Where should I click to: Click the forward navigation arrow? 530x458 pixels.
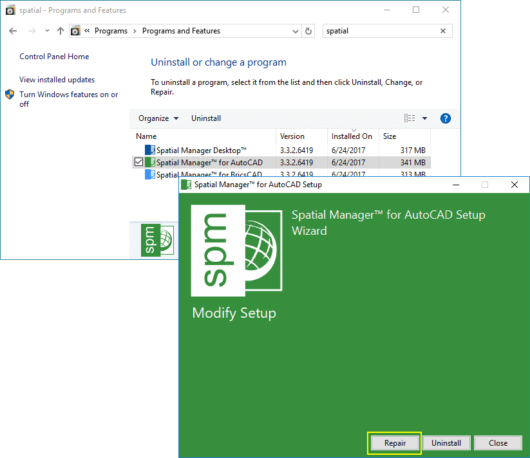tap(32, 31)
